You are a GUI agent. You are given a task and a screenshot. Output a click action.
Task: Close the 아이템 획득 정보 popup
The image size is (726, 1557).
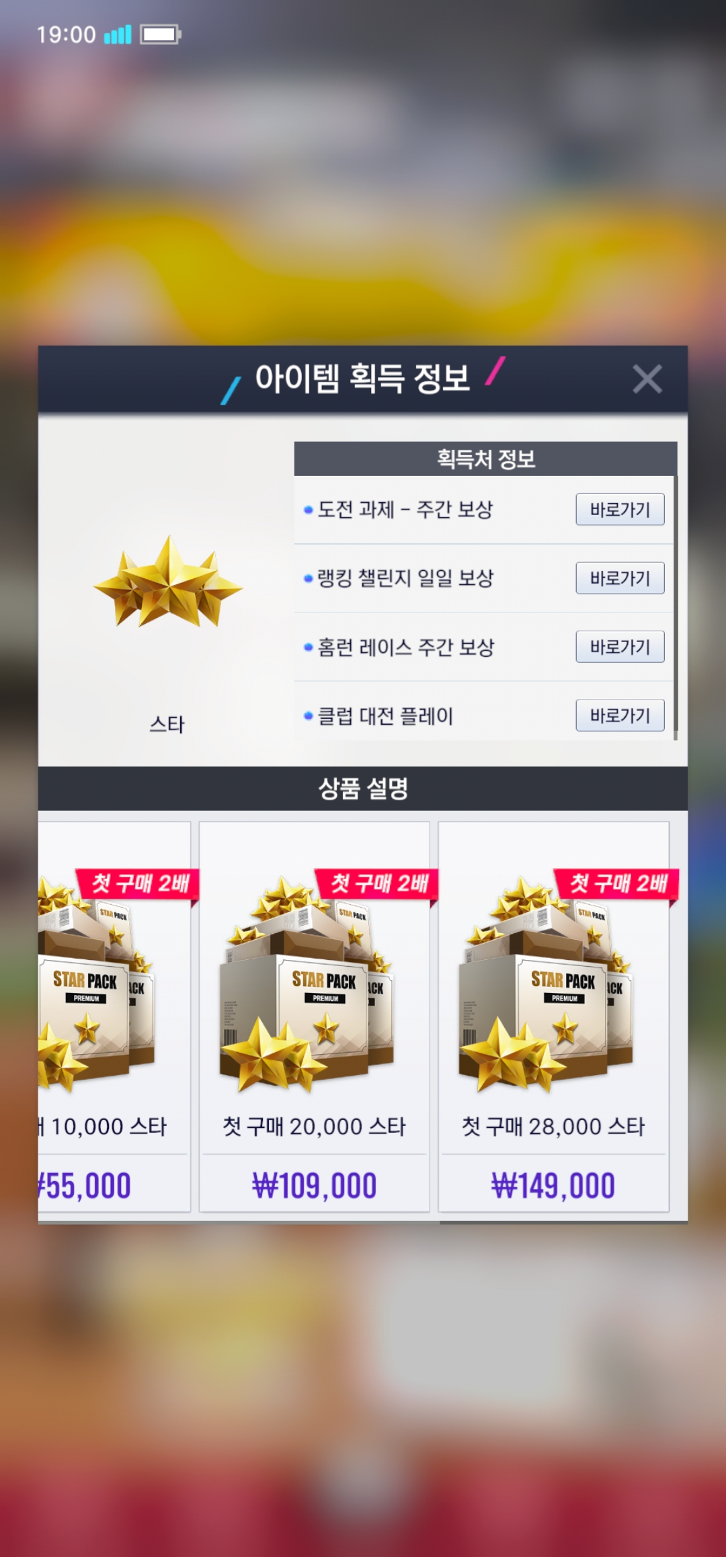[x=647, y=379]
